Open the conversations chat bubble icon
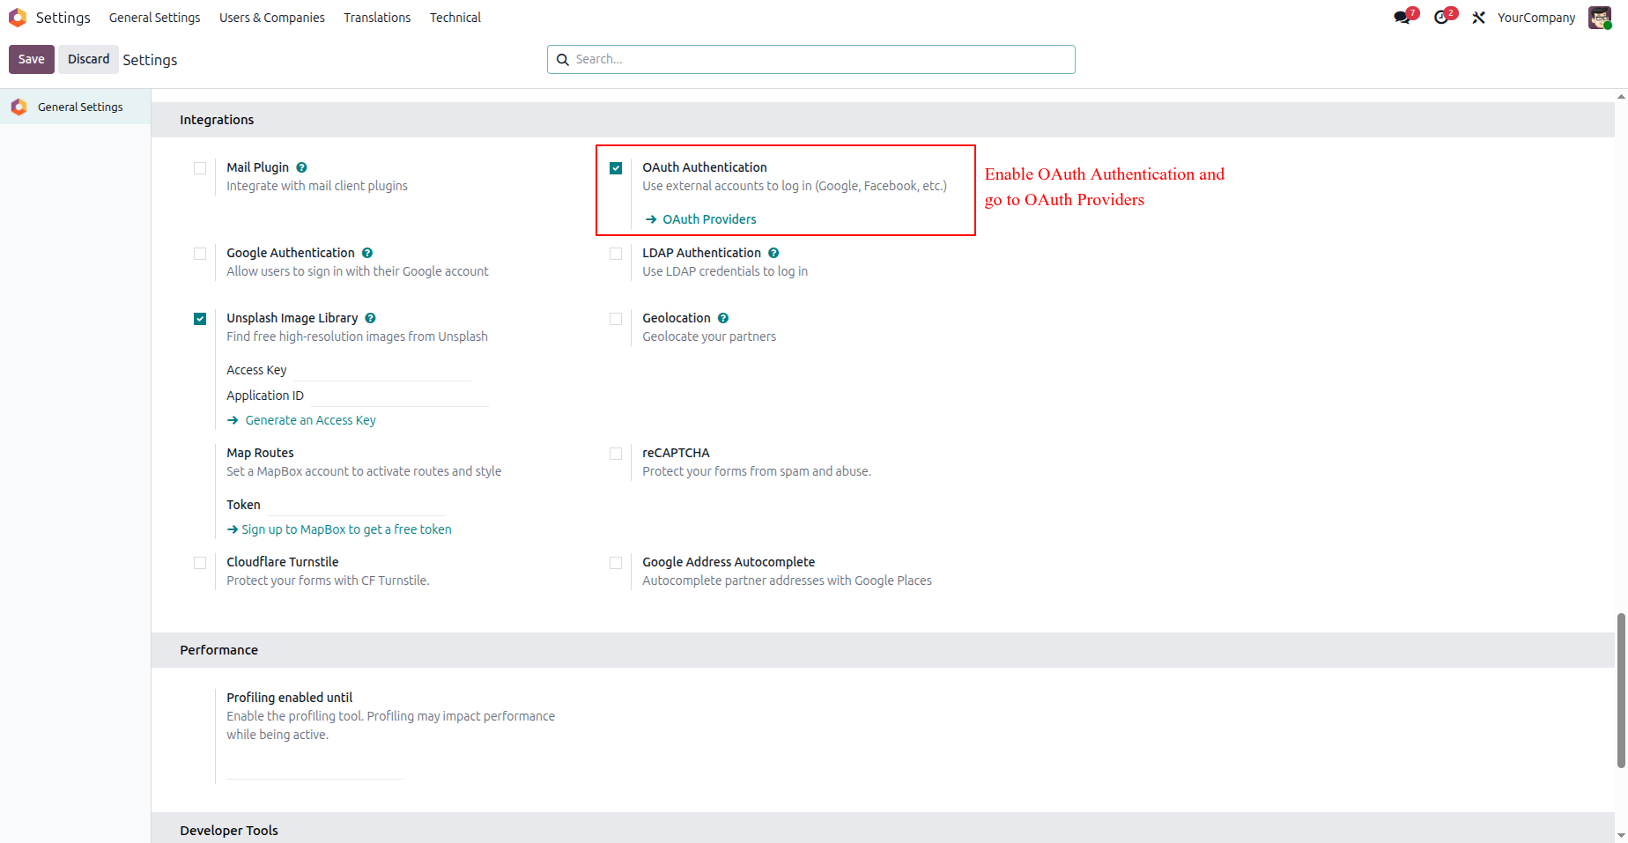This screenshot has height=843, width=1628. [x=1402, y=18]
